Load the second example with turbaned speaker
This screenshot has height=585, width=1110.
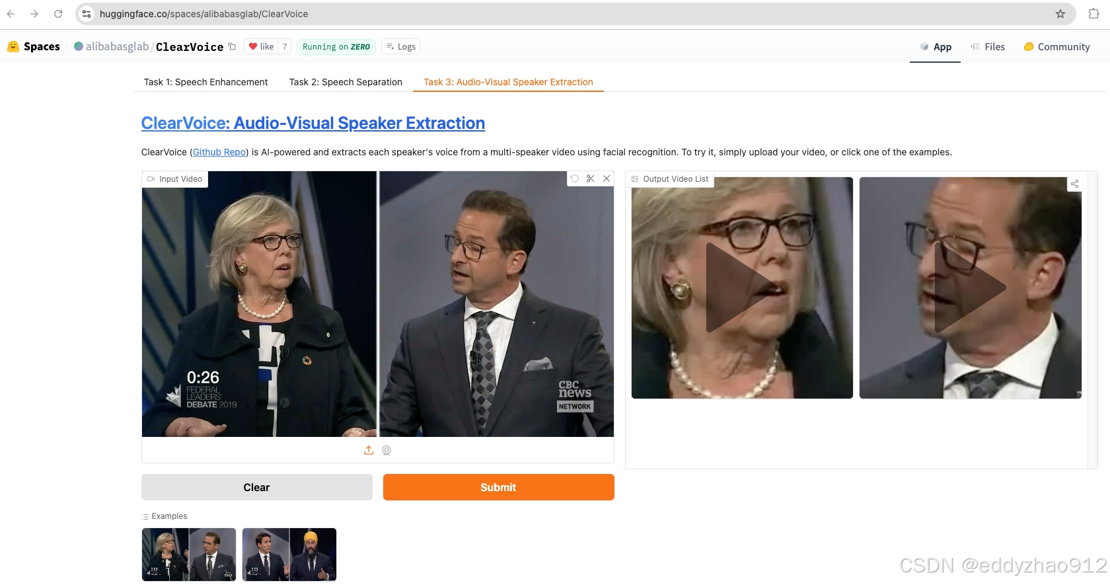289,555
